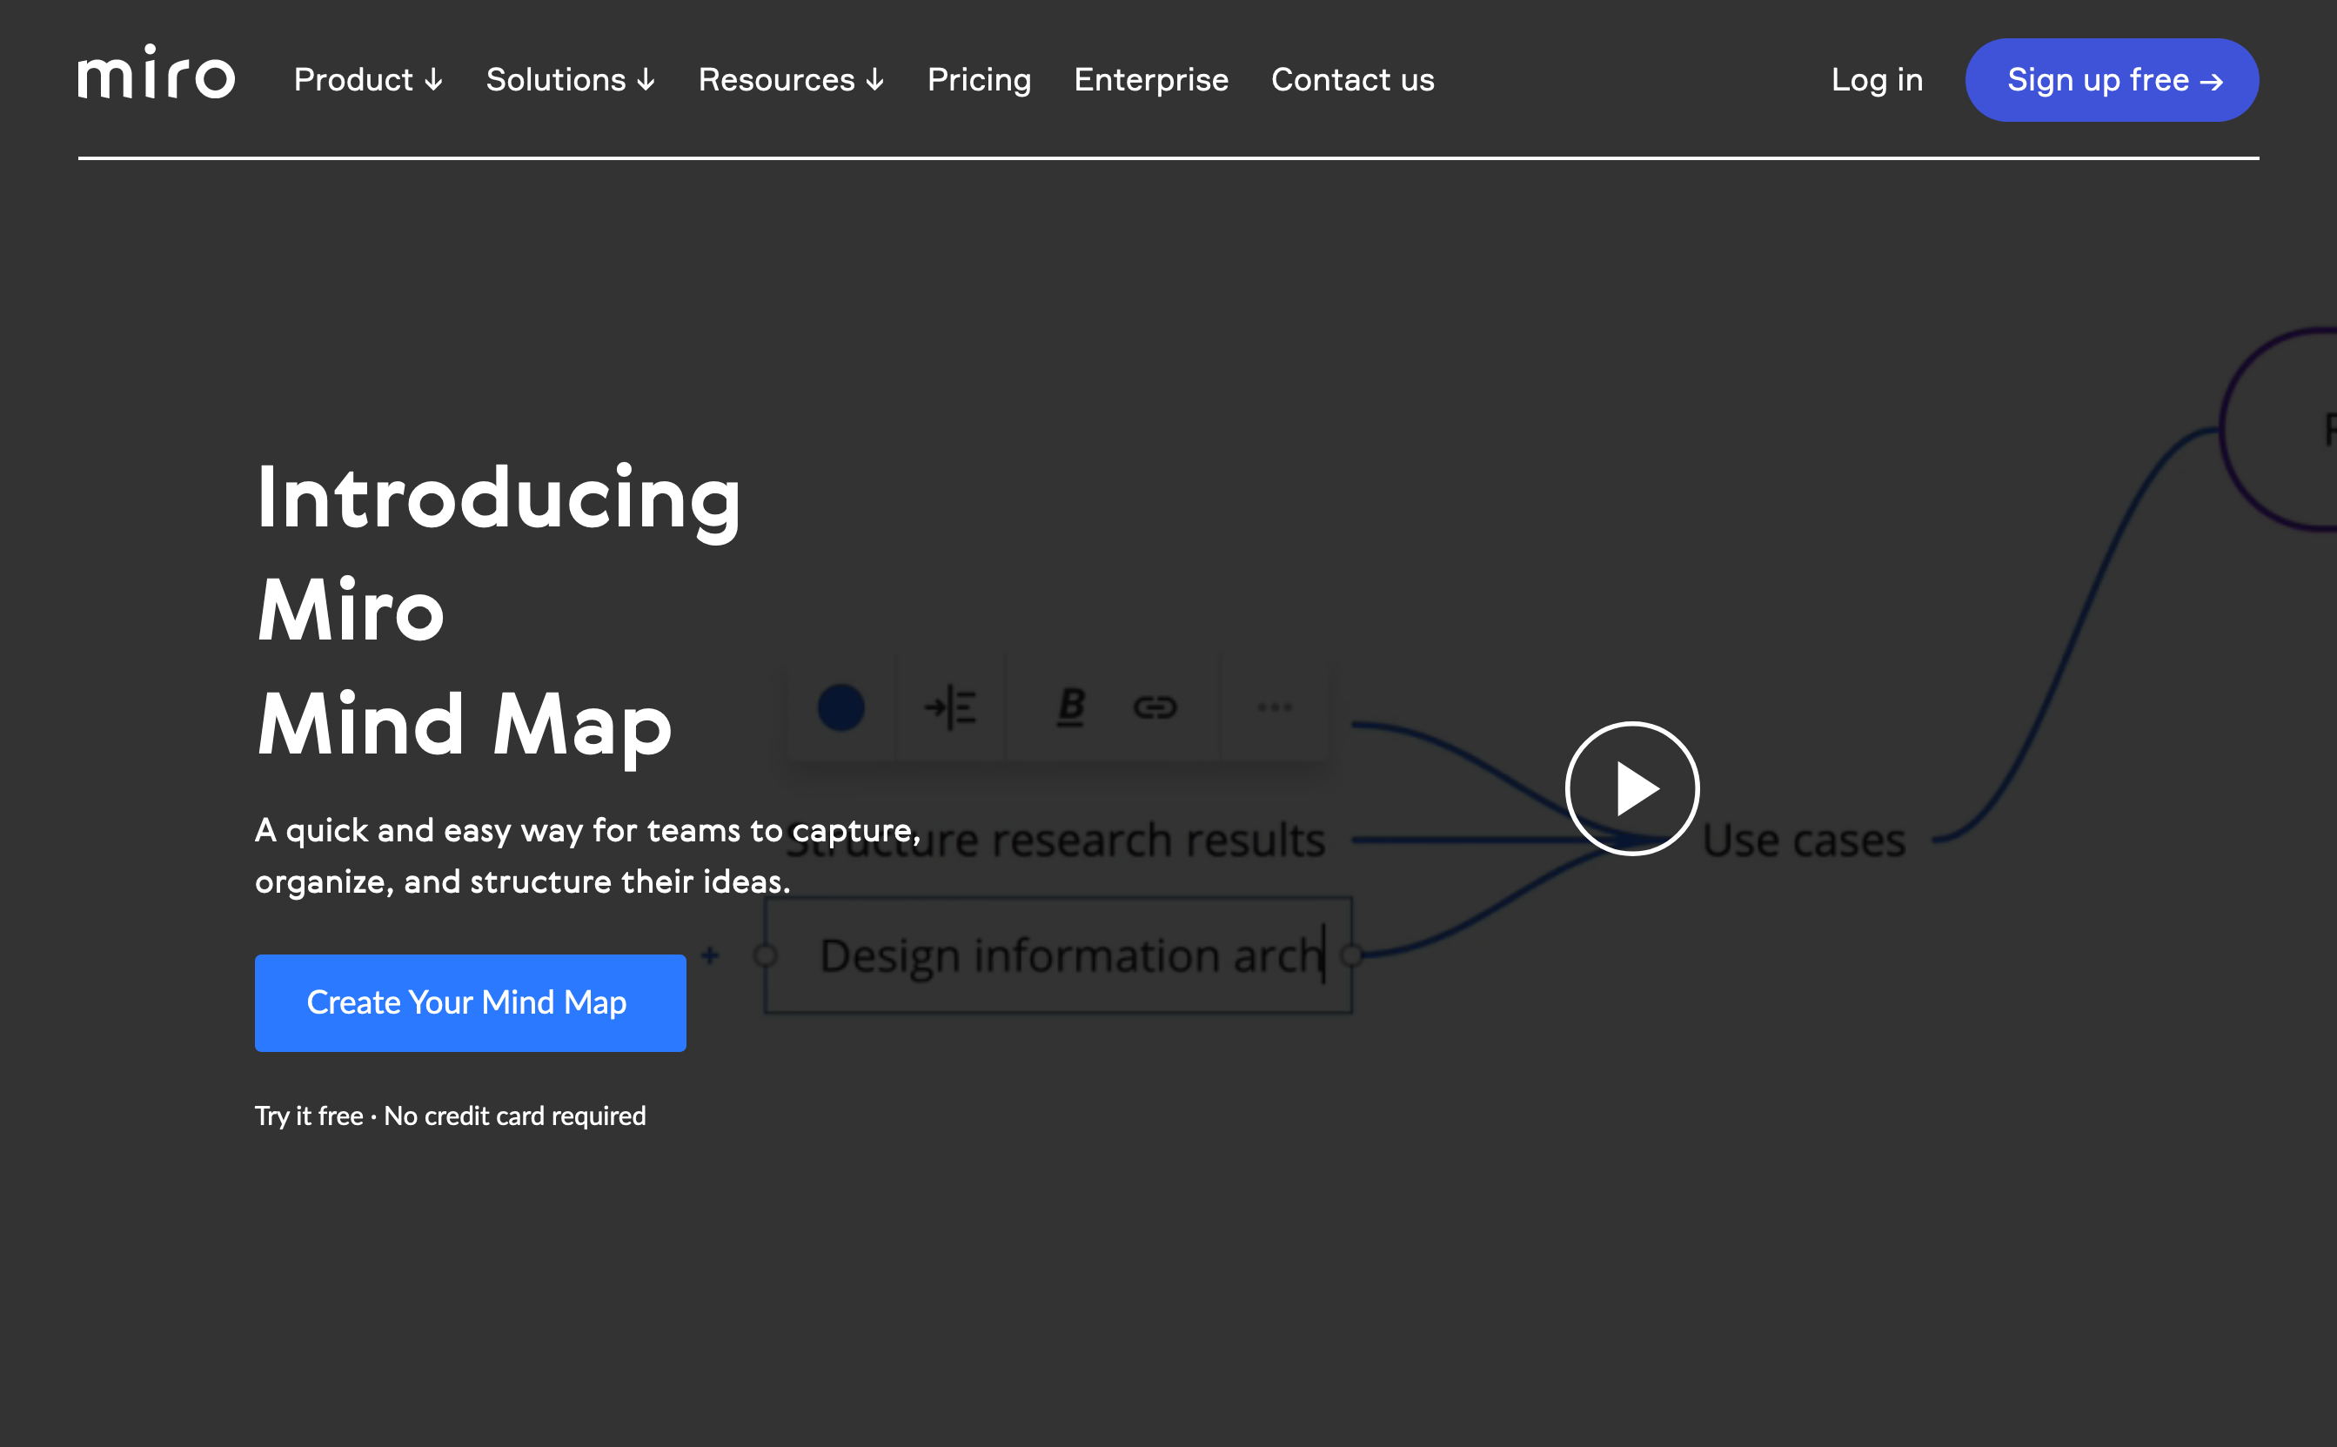Viewport: 2337px width, 1447px height.
Task: Open the three-dot more options in toolbar
Action: [x=1275, y=708]
